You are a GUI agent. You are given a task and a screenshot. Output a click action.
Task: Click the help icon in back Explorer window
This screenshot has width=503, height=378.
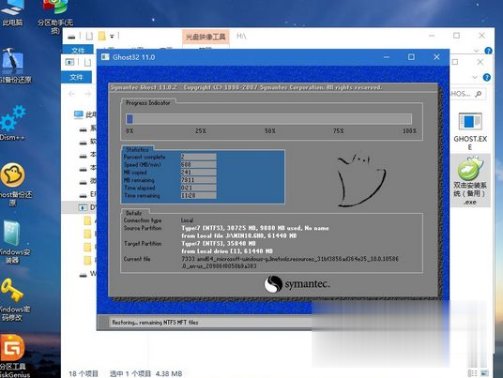click(488, 51)
